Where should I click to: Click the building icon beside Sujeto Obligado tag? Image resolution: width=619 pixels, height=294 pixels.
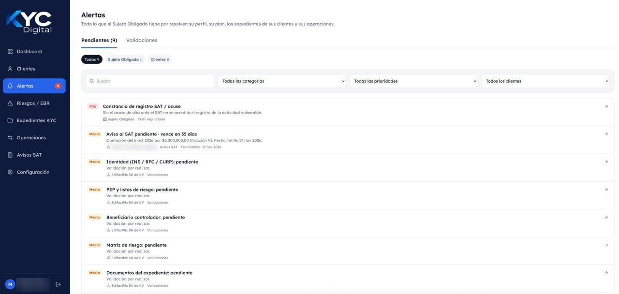104,119
